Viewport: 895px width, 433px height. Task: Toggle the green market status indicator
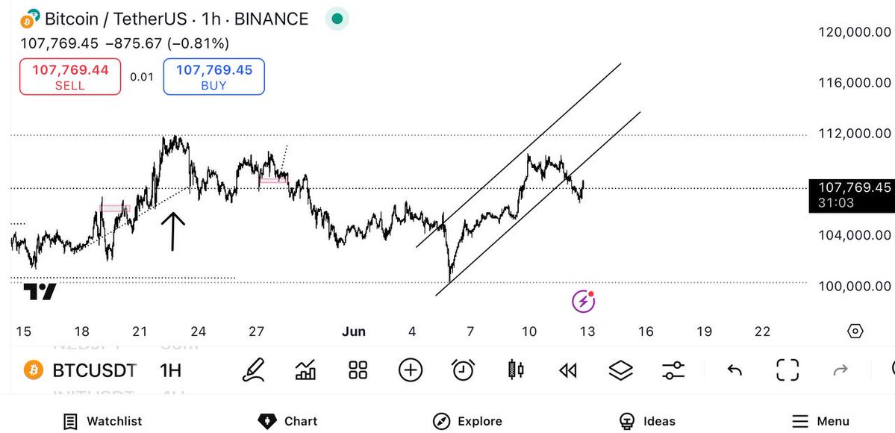coord(337,19)
